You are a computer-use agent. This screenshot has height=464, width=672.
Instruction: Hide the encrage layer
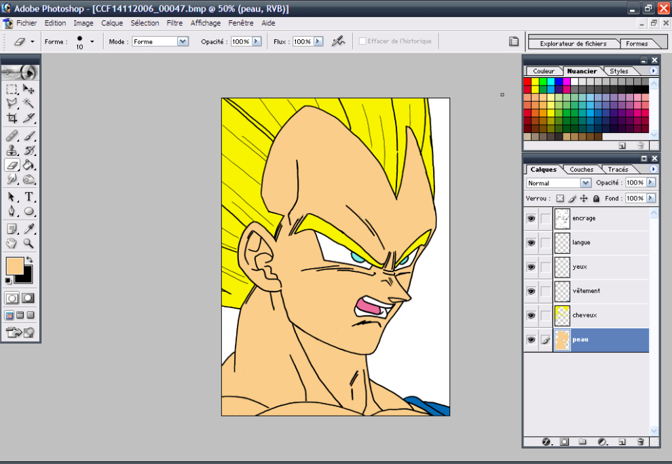[x=531, y=218]
